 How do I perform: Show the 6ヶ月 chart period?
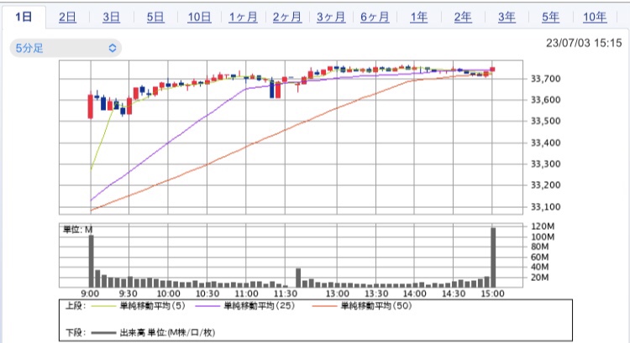coord(375,18)
